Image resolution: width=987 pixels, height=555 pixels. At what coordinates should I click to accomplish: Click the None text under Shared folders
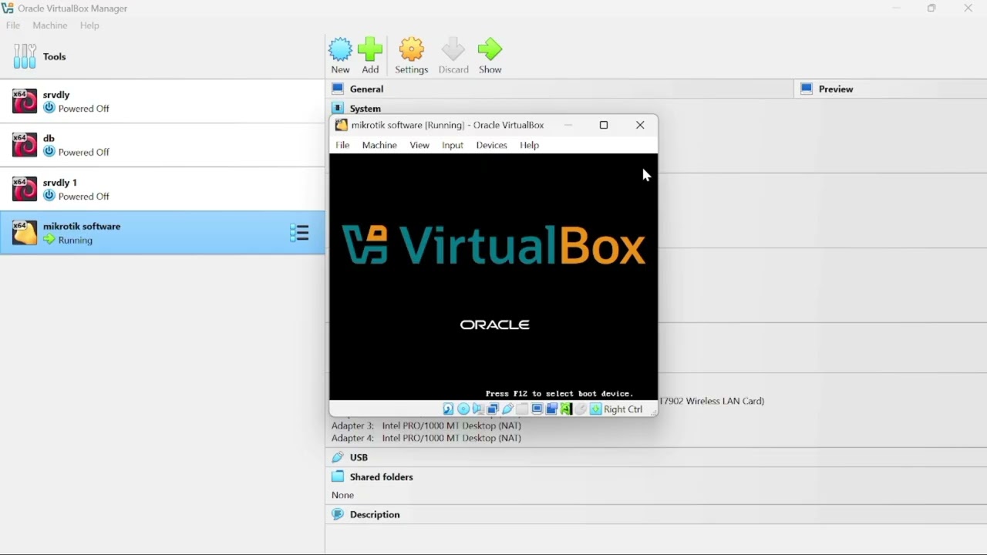343,495
